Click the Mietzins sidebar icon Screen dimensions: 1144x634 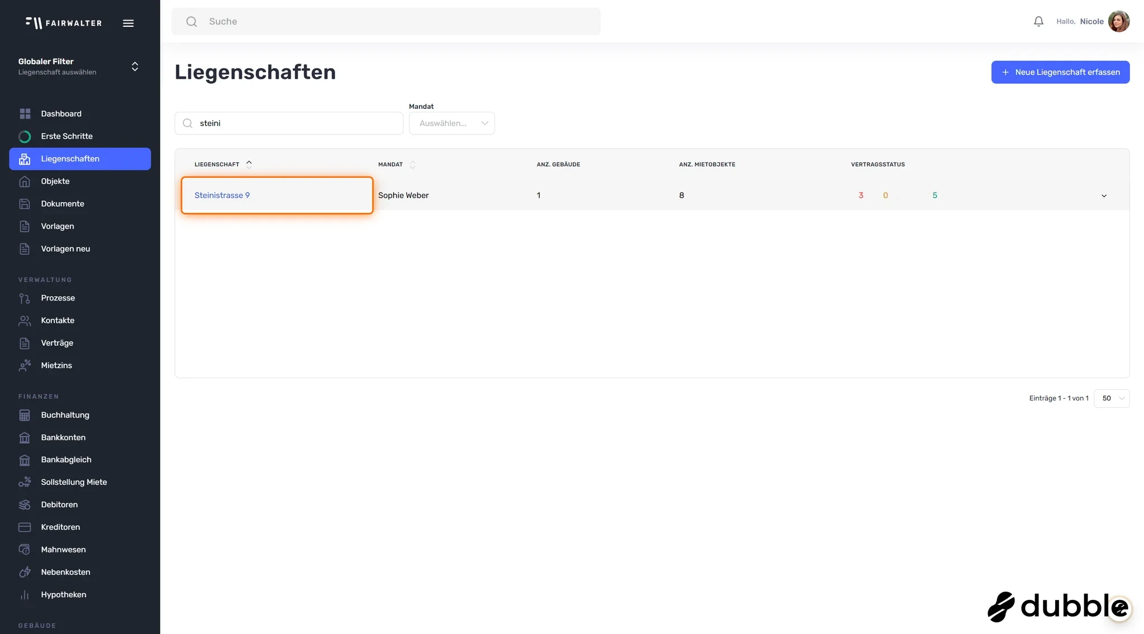(x=25, y=365)
